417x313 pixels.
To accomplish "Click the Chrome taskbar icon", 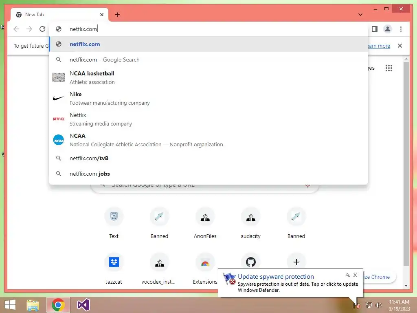I will tap(58, 305).
